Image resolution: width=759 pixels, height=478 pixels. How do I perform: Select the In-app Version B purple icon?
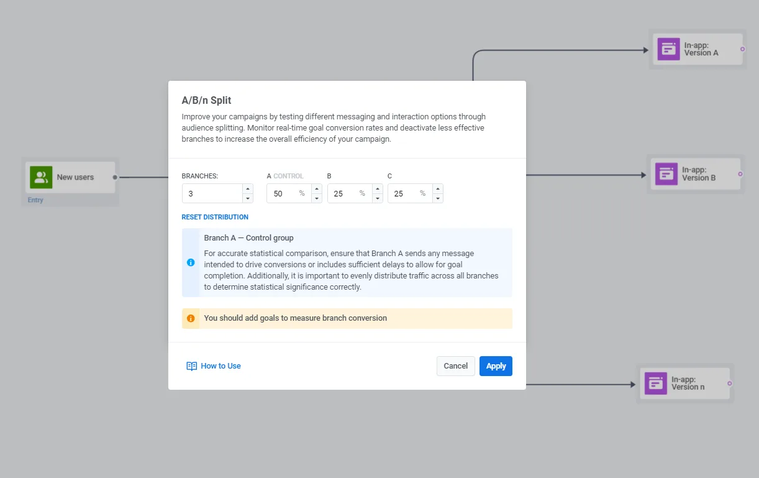(x=665, y=174)
